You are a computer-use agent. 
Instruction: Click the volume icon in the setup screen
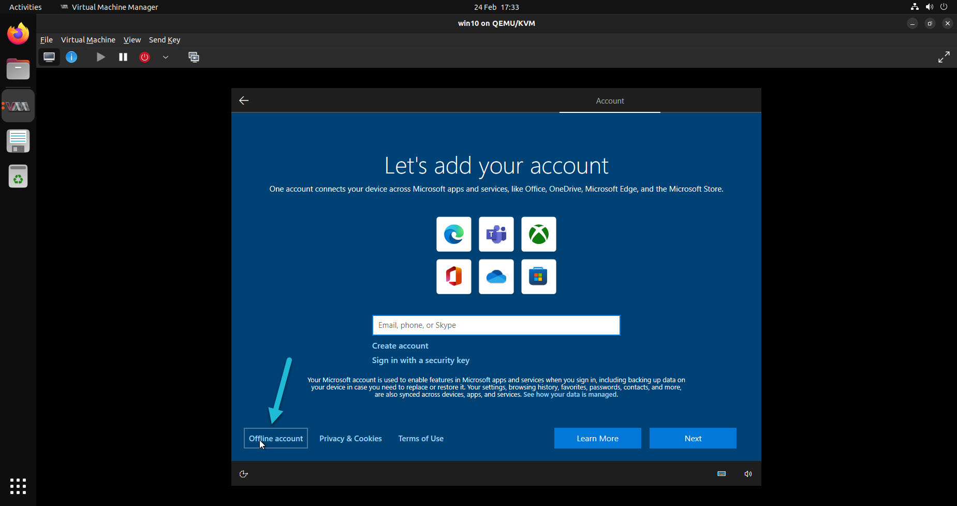[747, 473]
